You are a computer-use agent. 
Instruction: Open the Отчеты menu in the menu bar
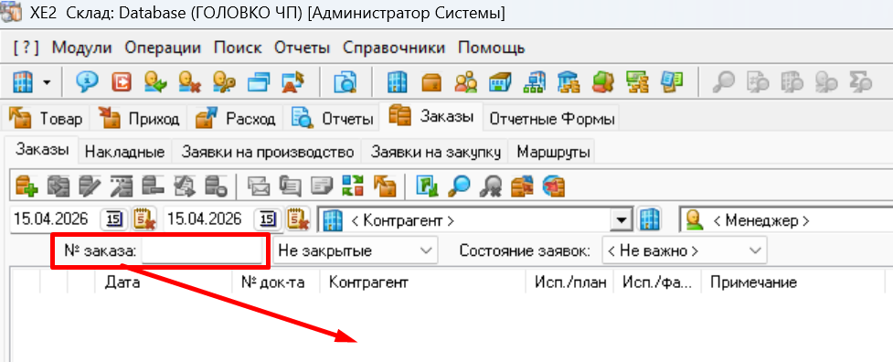pos(303,48)
